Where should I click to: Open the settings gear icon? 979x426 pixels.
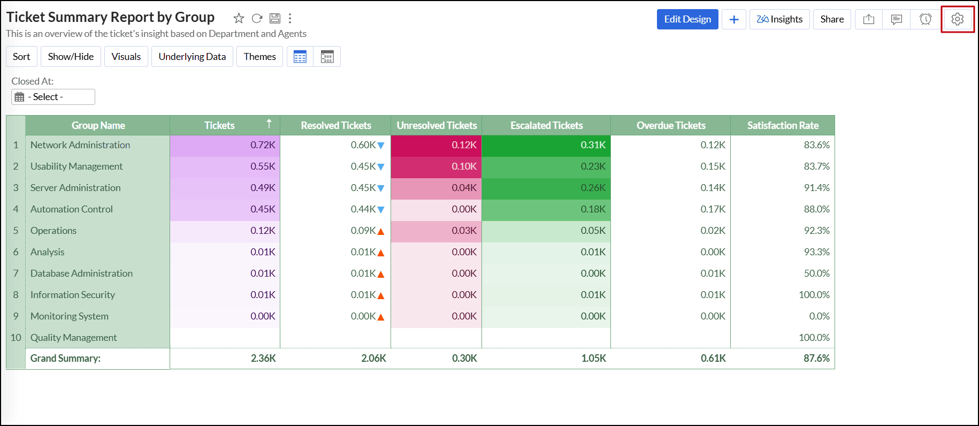tap(957, 19)
